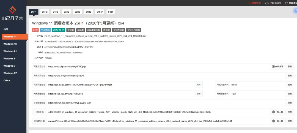Image resolution: width=297 pixels, height=133 pixels.
Task: Switch to the 25H2 tab
Action: click(45, 12)
